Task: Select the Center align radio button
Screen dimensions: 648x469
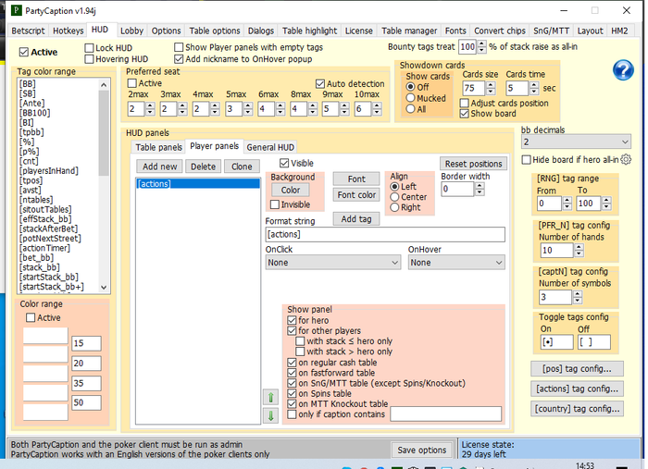Action: click(396, 197)
